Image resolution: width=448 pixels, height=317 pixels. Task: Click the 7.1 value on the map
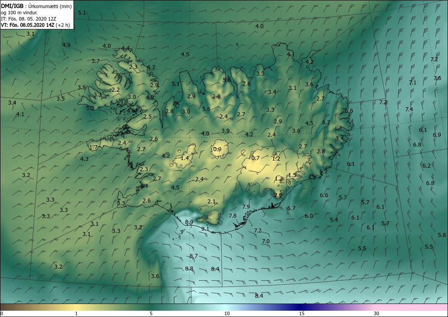click(x=413, y=82)
